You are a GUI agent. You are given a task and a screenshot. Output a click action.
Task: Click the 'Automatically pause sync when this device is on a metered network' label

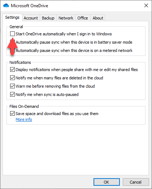tap(74, 50)
